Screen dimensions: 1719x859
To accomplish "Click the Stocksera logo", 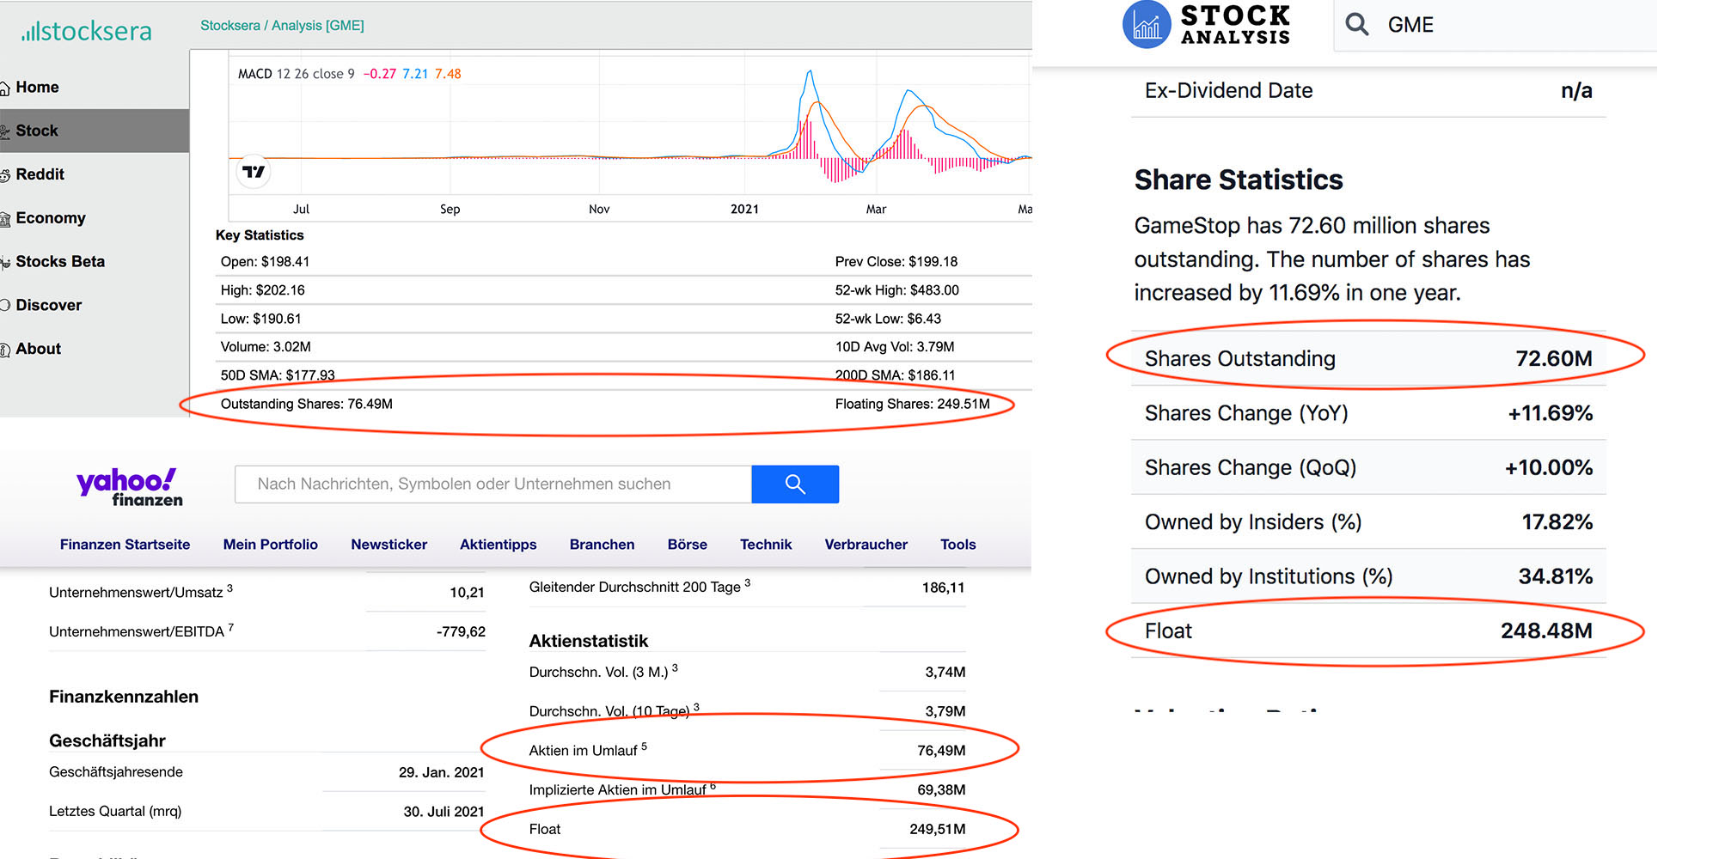I will (x=86, y=32).
